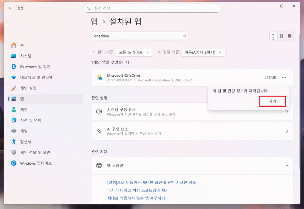
Task: Click 이 앱 및 관련 정보가 제거됩니다 message
Action: tap(240, 91)
